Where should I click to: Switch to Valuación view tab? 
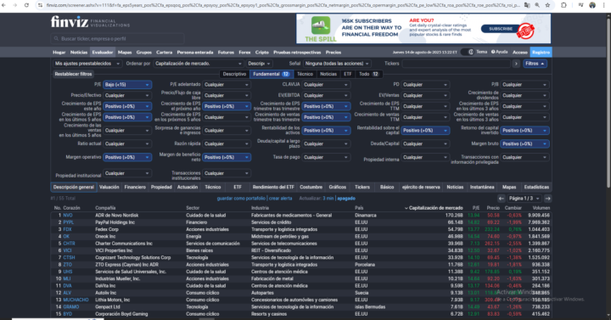tap(109, 187)
